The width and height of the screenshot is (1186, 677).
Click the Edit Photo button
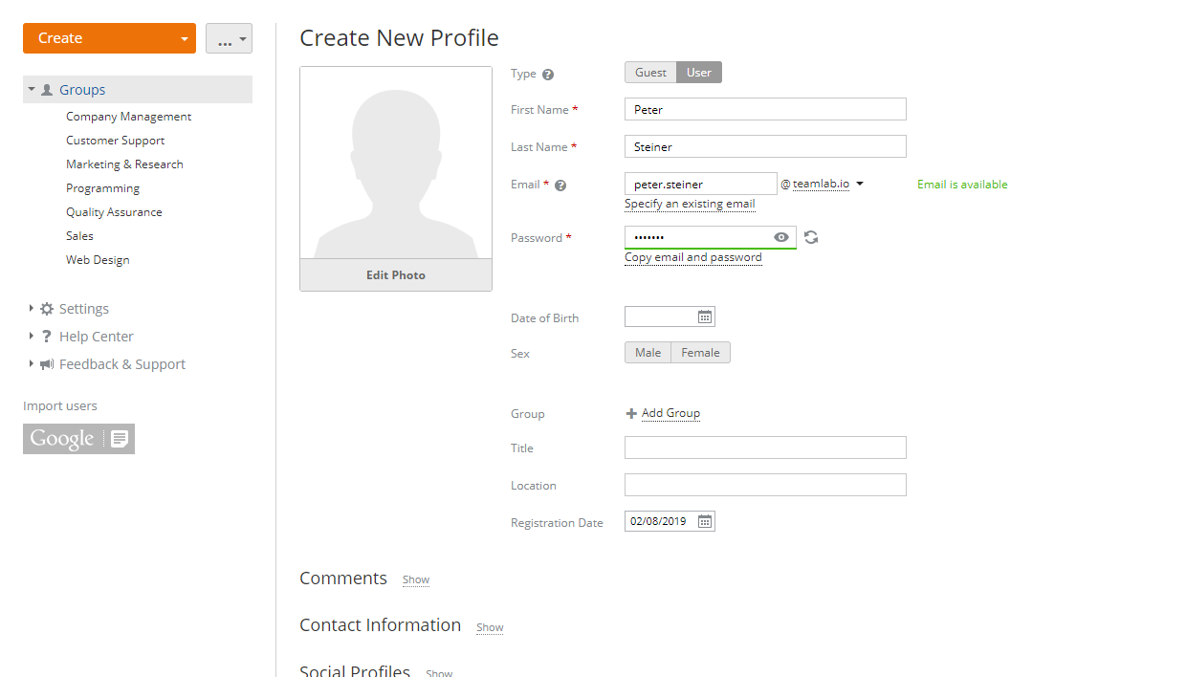[x=395, y=274]
